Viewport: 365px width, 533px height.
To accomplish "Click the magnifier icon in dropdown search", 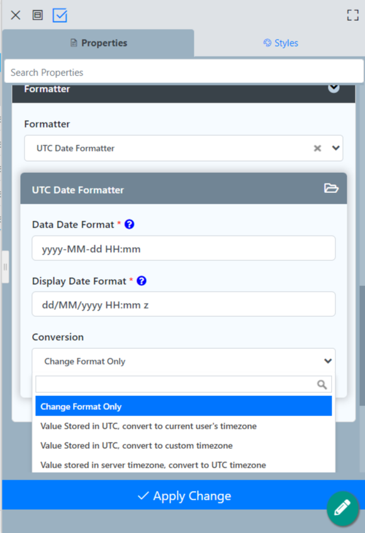I will (322, 385).
